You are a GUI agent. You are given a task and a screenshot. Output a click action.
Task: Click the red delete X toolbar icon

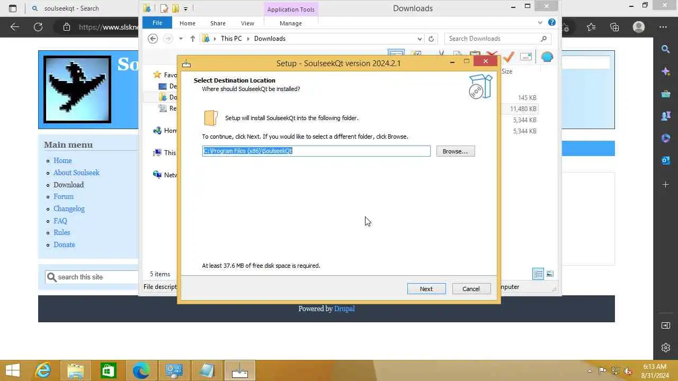click(492, 55)
